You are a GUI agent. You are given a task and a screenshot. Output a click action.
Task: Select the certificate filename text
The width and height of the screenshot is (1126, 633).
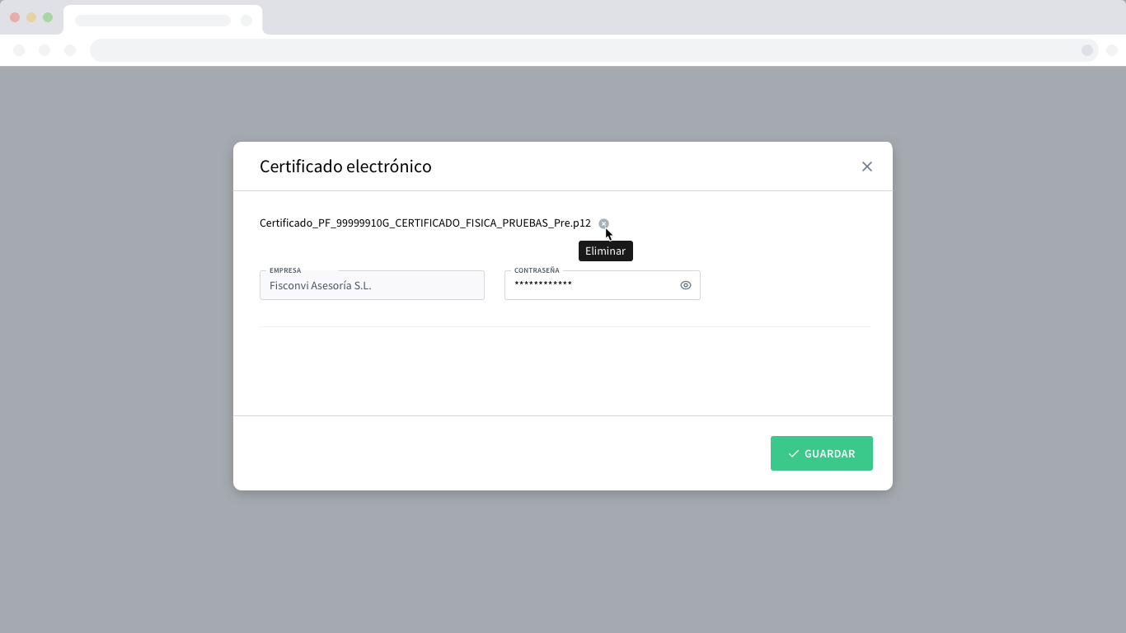click(x=425, y=223)
